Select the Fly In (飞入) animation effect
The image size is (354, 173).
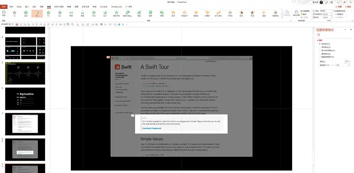click(48, 14)
